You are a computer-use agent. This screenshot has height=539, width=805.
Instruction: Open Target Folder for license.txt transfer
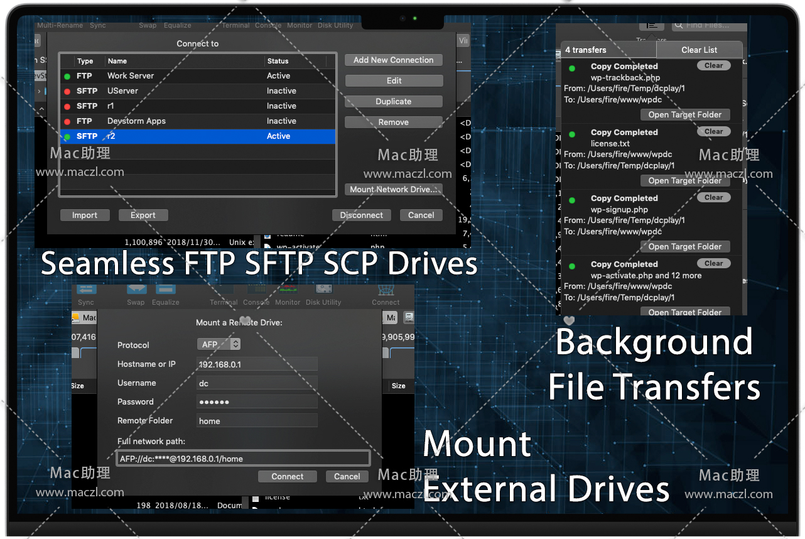point(684,180)
